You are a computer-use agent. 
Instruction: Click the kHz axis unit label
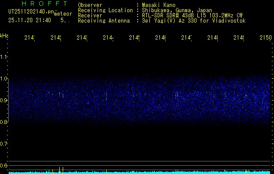pyautogui.click(x=4, y=35)
